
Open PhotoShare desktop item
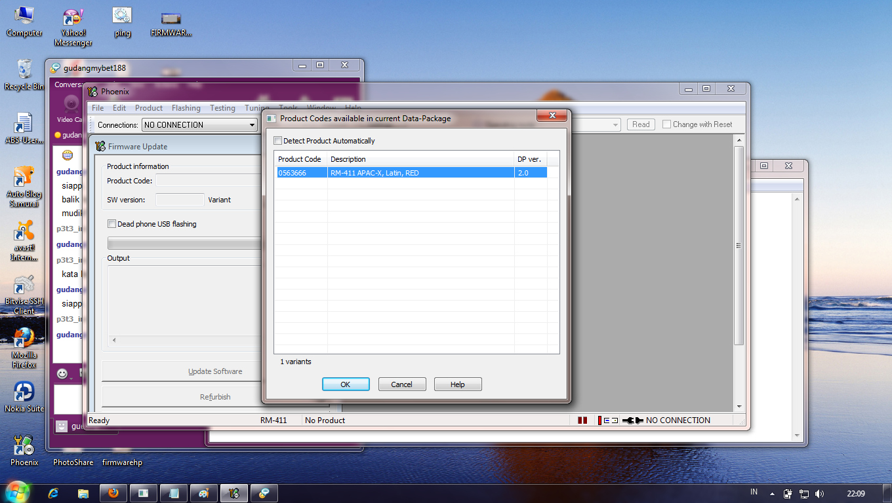73,462
